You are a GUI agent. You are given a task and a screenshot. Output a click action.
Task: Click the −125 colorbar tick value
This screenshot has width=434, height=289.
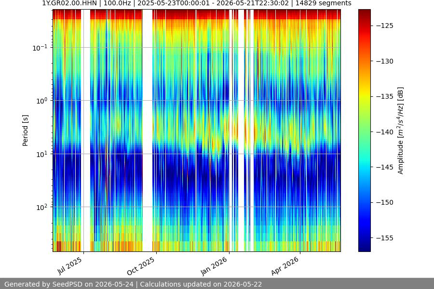click(x=385, y=26)
